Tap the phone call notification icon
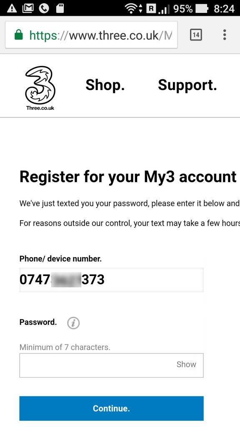This screenshot has height=427, width=240. click(44, 8)
